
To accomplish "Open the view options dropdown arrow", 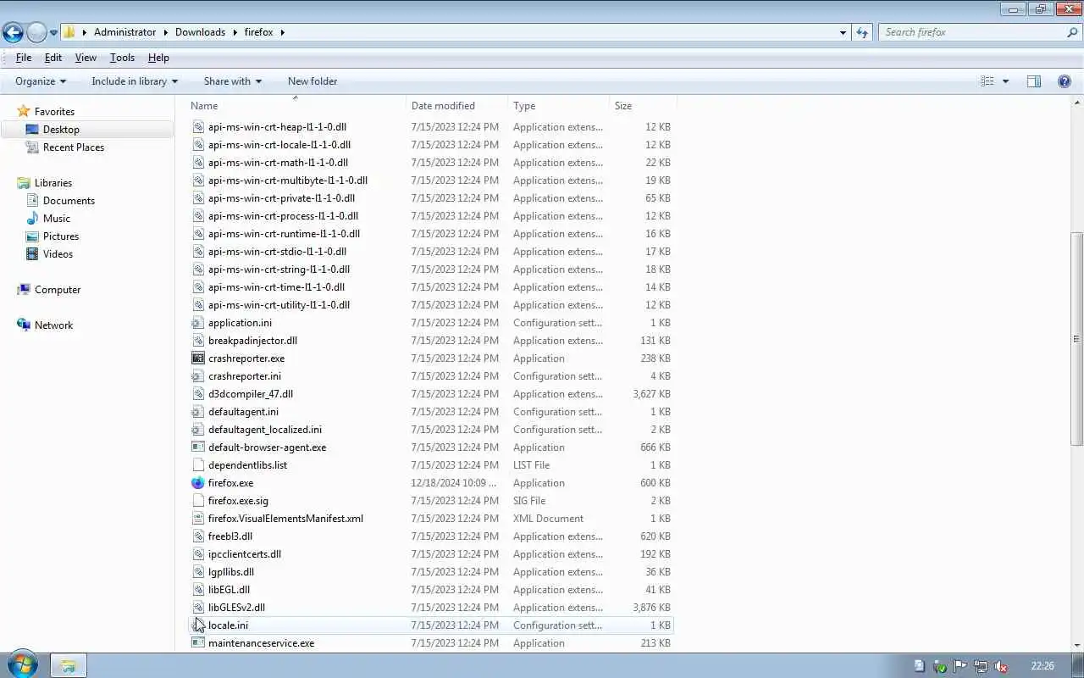I will click(x=1005, y=81).
